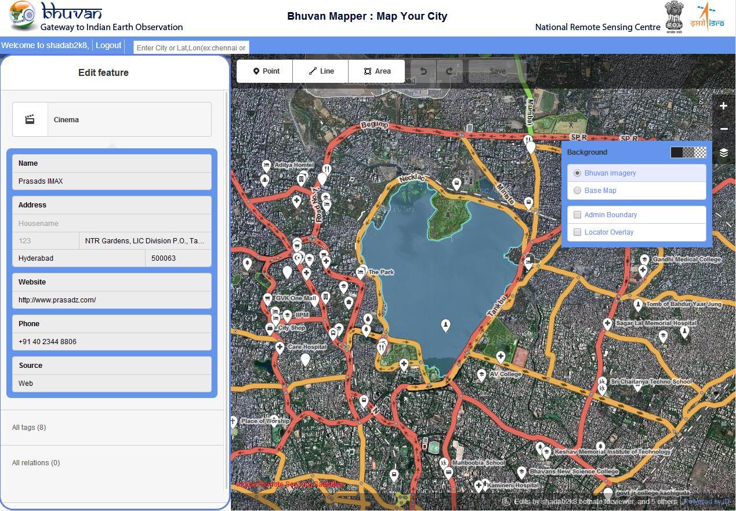Select Bhuvan imagery background radio

tap(577, 173)
